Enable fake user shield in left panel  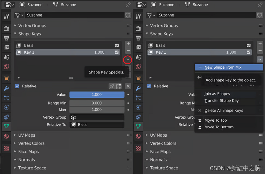(x=128, y=15)
